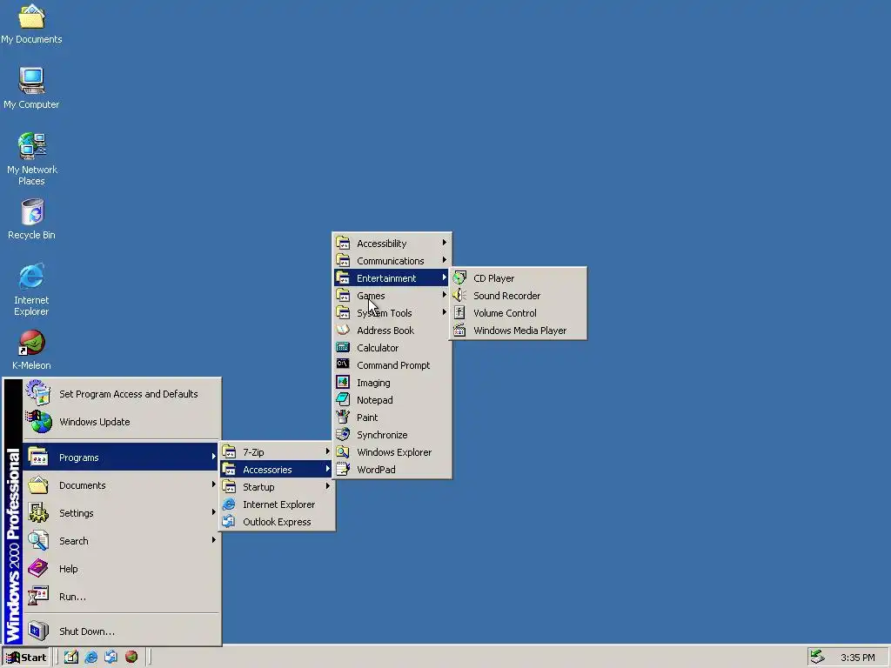Click Show Desktop in Quick Launch

(x=71, y=658)
